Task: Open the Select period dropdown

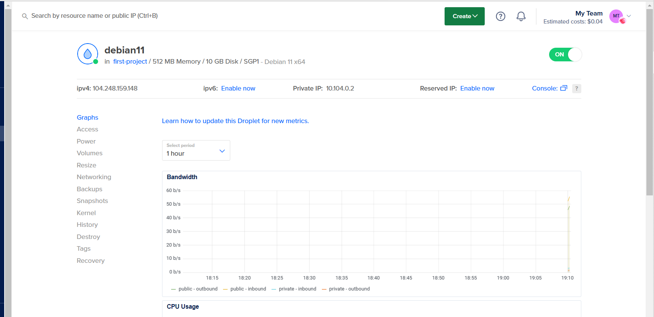Action: tap(196, 150)
